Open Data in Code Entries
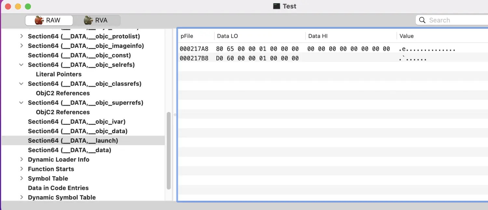Screen dimensions: 488x210 [x=58, y=188]
